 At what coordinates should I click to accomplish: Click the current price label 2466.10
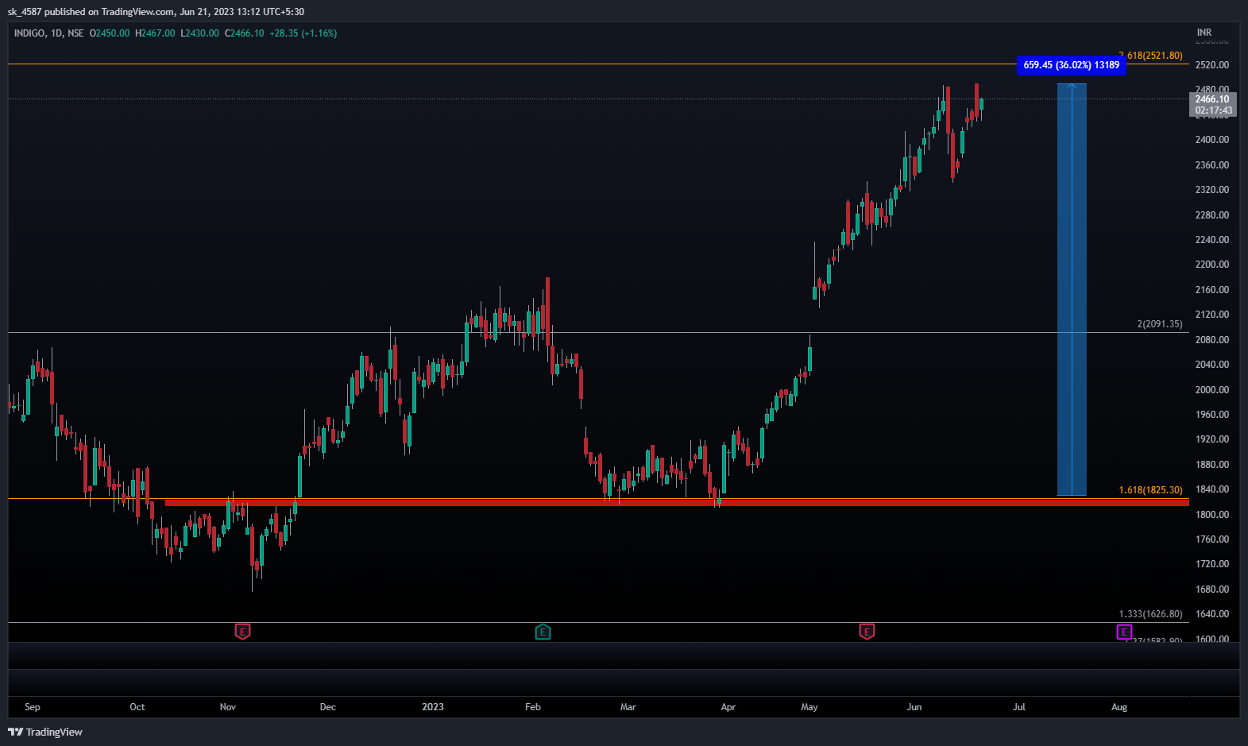(x=1212, y=99)
